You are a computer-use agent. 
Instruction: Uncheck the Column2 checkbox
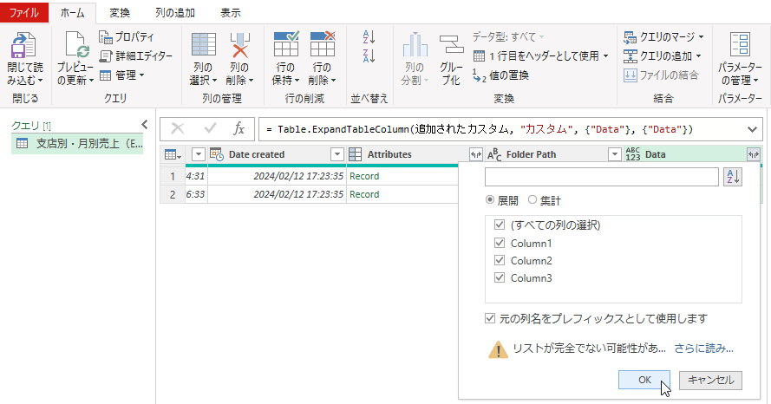point(499,260)
